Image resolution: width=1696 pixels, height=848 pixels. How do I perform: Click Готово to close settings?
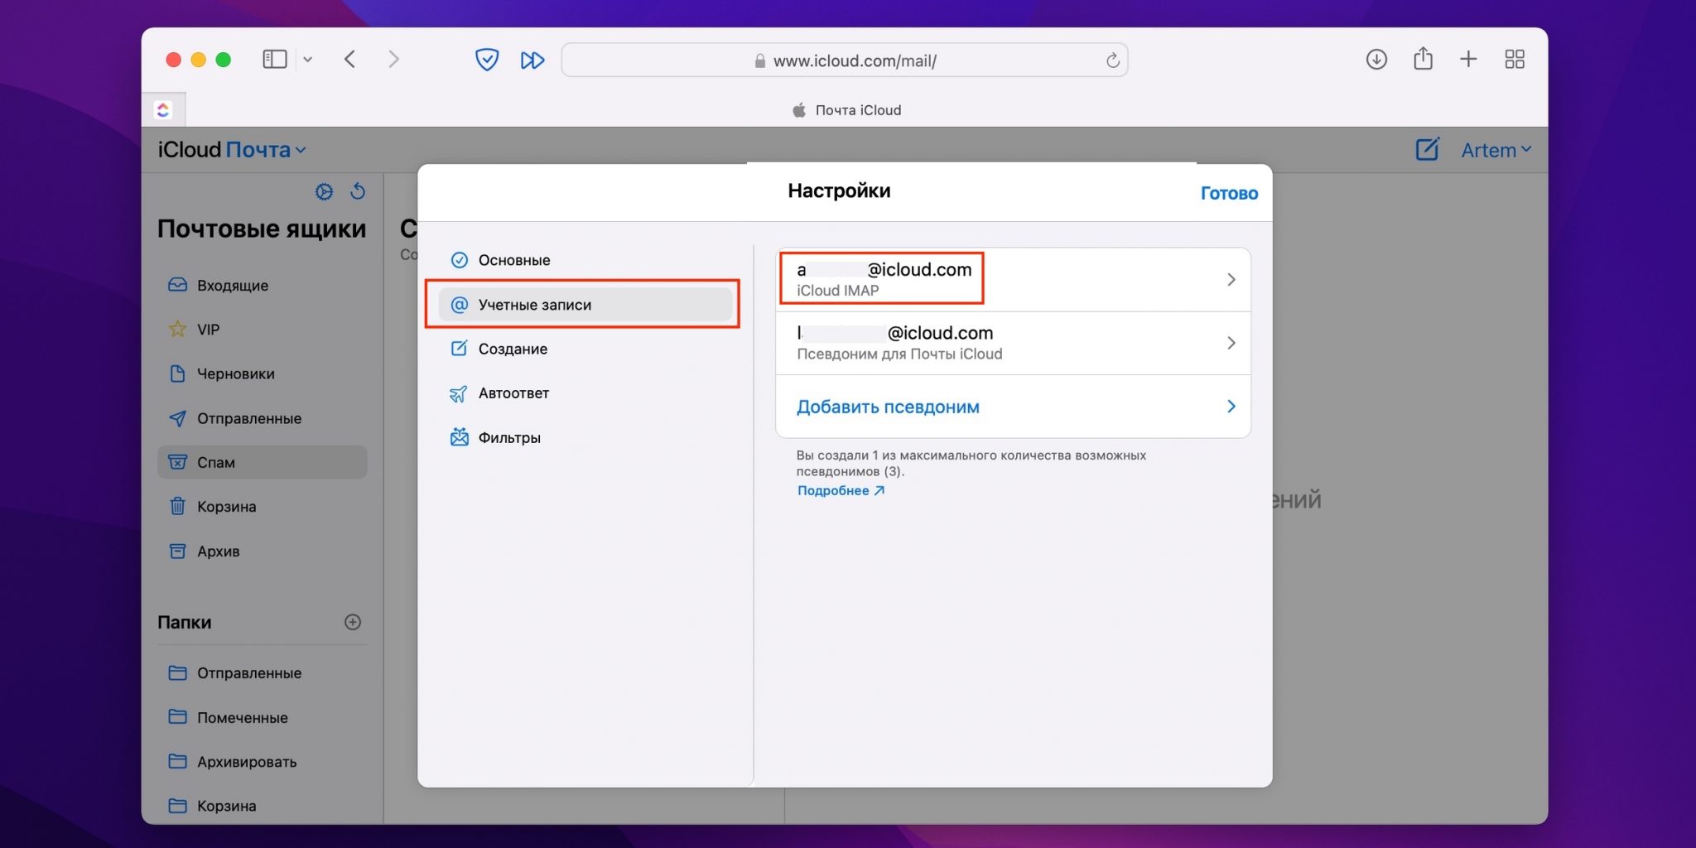point(1229,193)
